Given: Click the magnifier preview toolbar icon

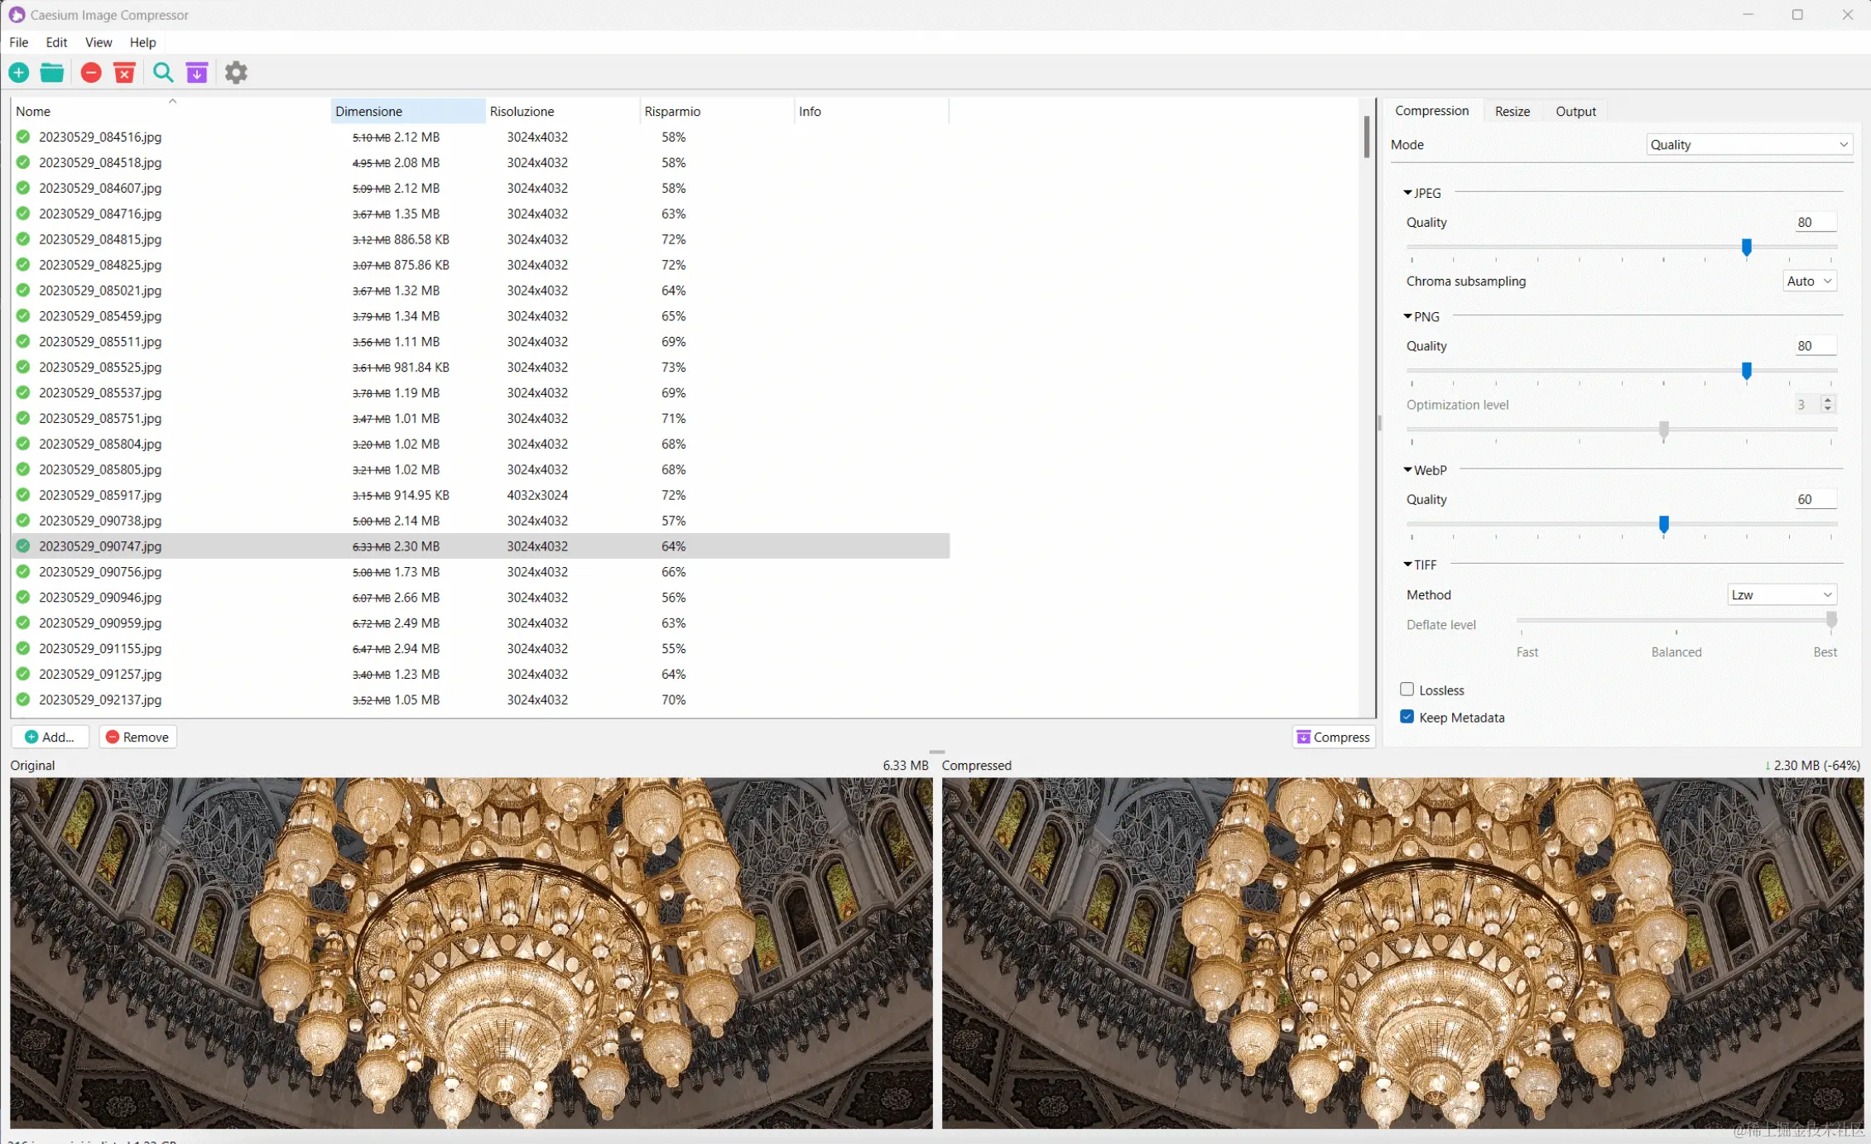Looking at the screenshot, I should click(x=163, y=73).
